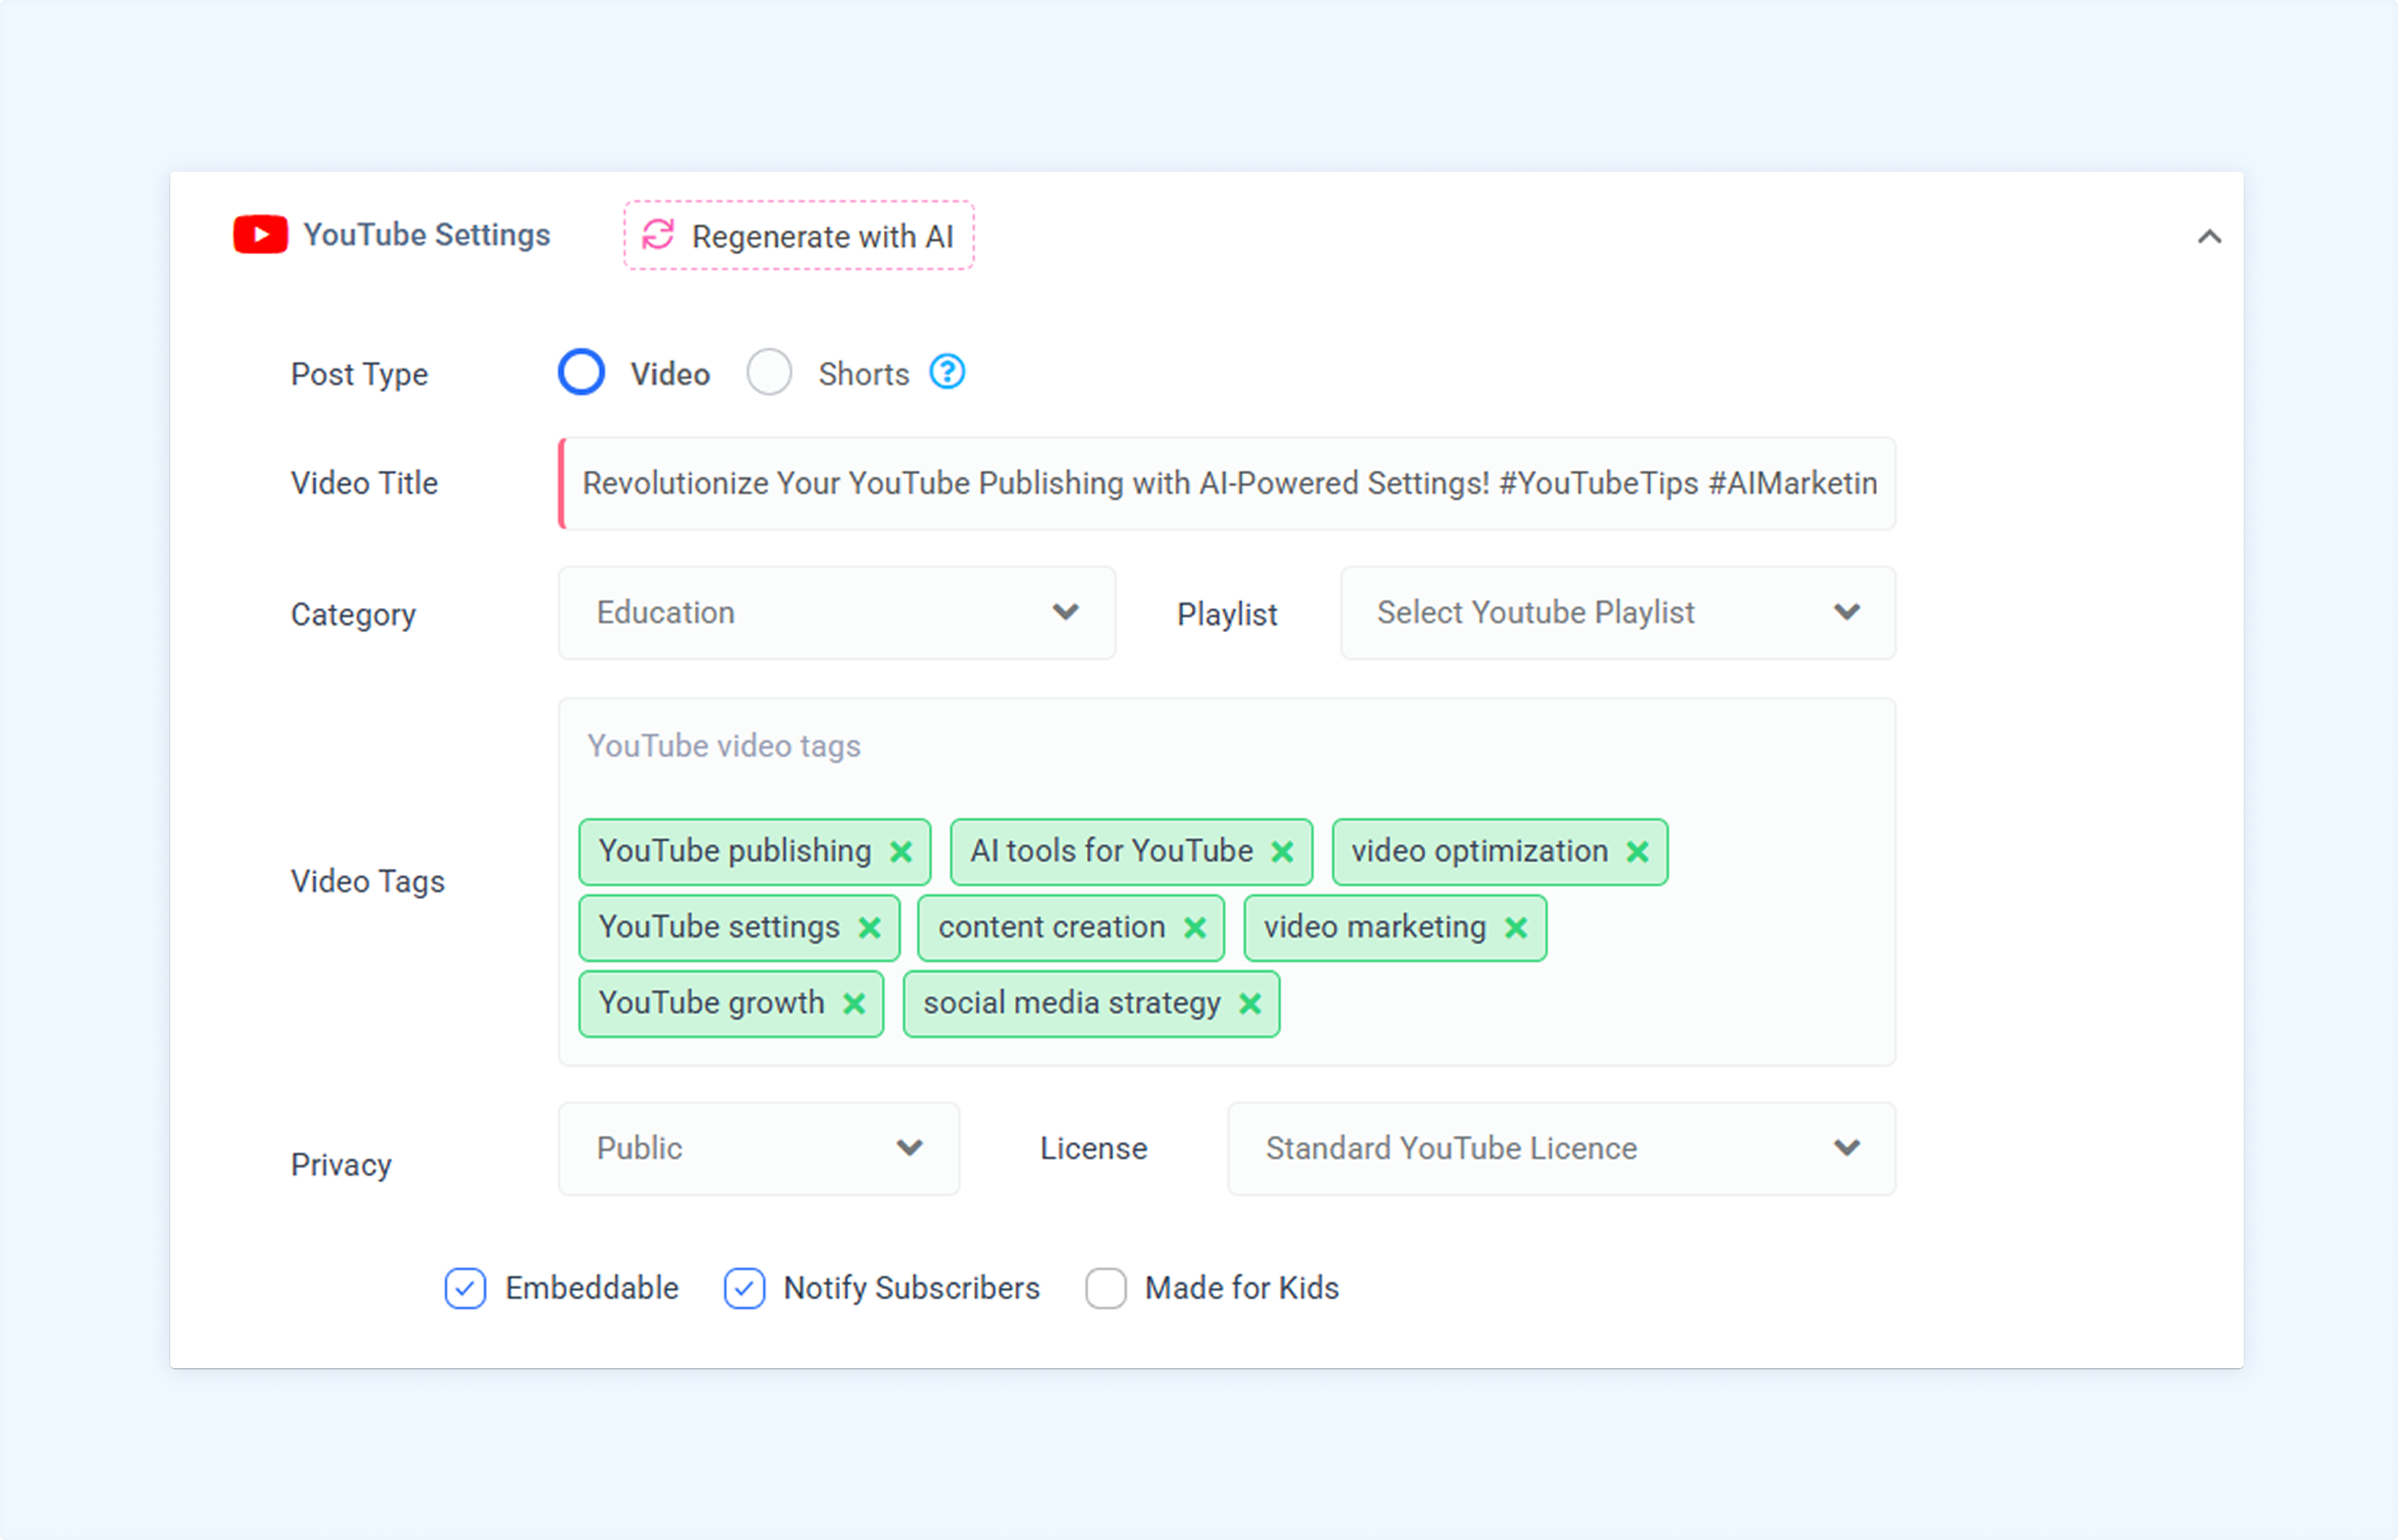Open the Select Youtube Playlist dropdown

[x=1618, y=613]
